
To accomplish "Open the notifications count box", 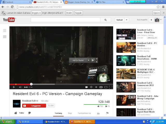I will (x=151, y=20).
